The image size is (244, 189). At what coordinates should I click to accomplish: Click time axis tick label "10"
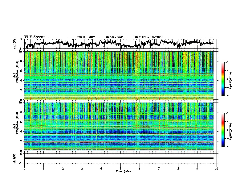(217, 169)
